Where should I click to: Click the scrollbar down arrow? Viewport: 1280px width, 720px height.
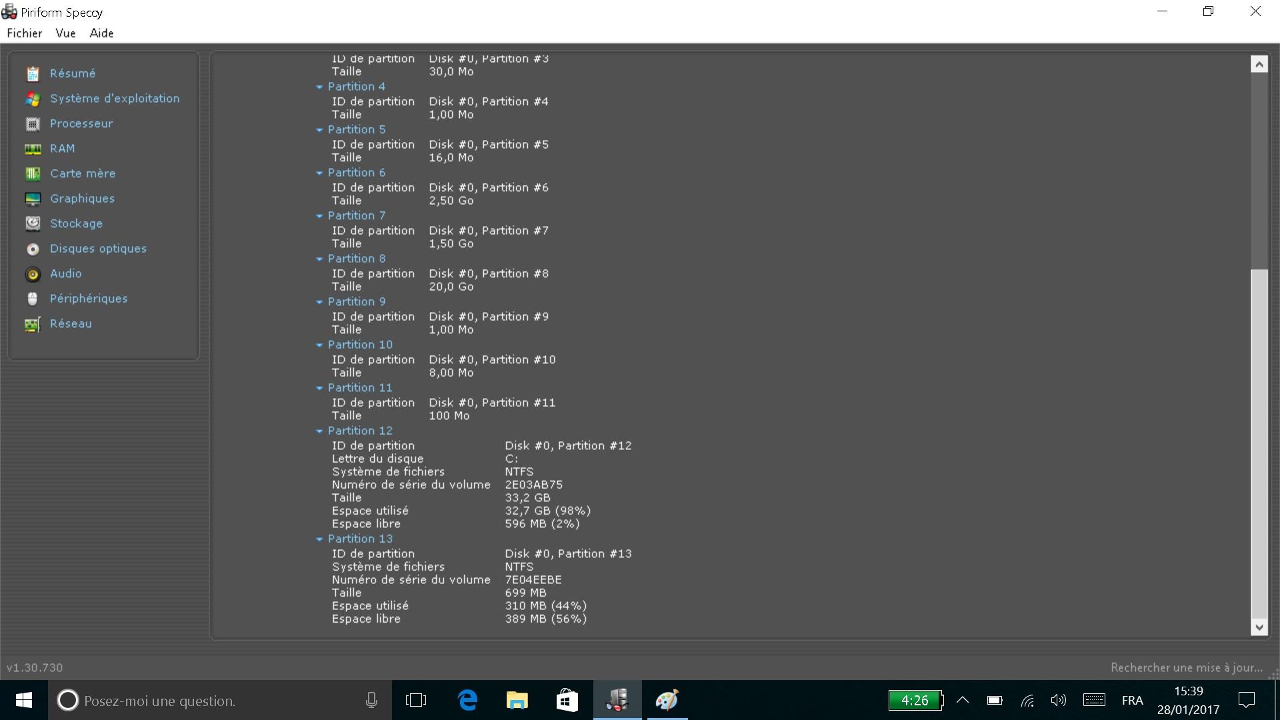click(1259, 627)
